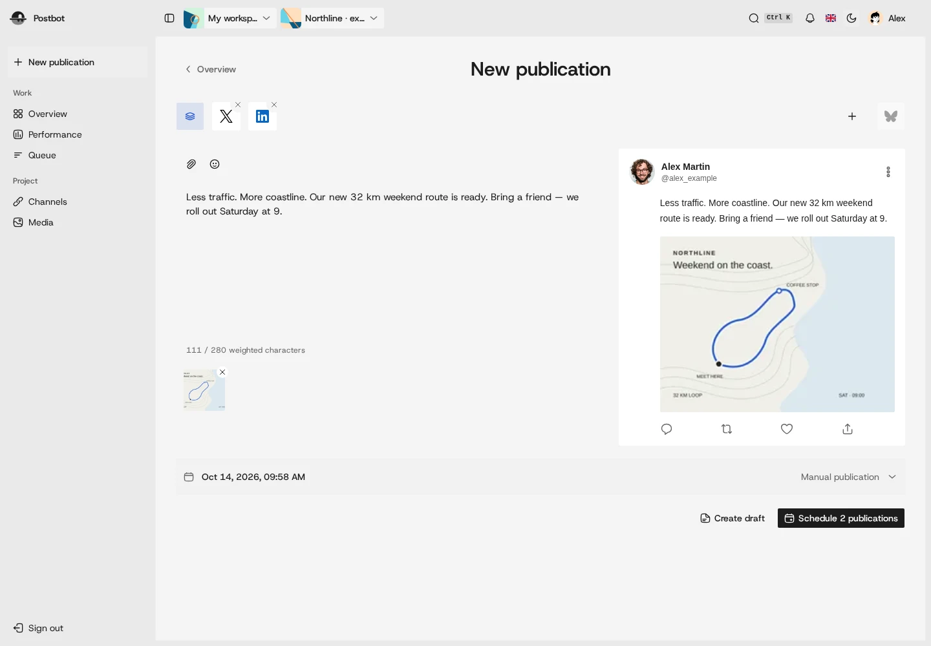931x646 pixels.
Task: Schedule 2 publications
Action: [x=841, y=518]
